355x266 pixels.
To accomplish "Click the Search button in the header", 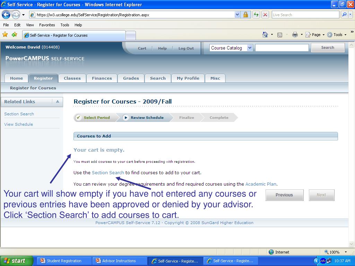I will point(328,47).
